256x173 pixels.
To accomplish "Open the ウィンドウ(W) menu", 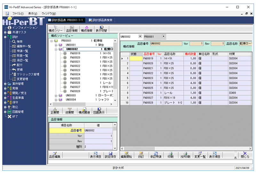I will coord(49,13).
